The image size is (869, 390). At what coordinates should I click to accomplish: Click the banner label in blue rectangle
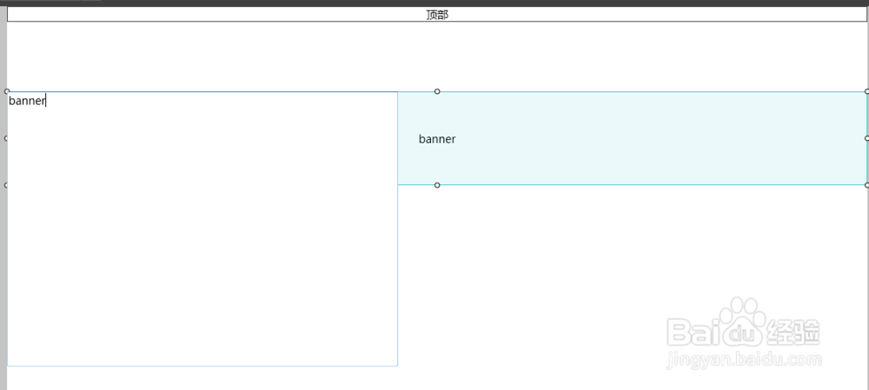437,139
